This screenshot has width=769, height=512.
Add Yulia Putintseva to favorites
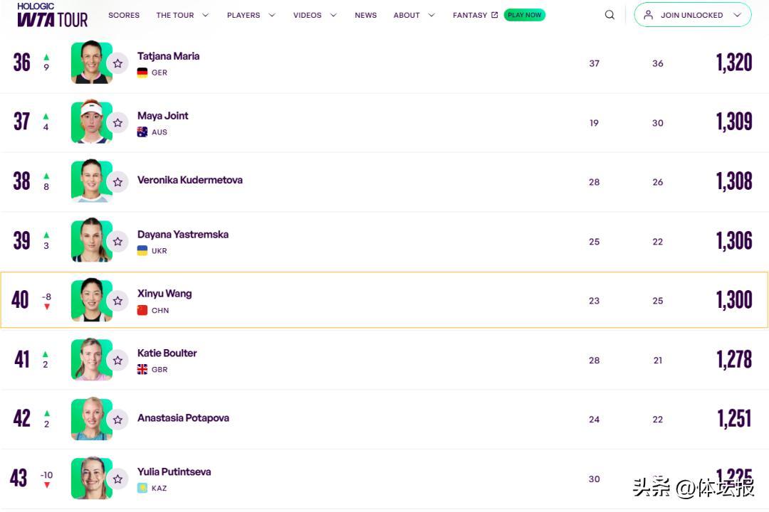pyautogui.click(x=117, y=479)
